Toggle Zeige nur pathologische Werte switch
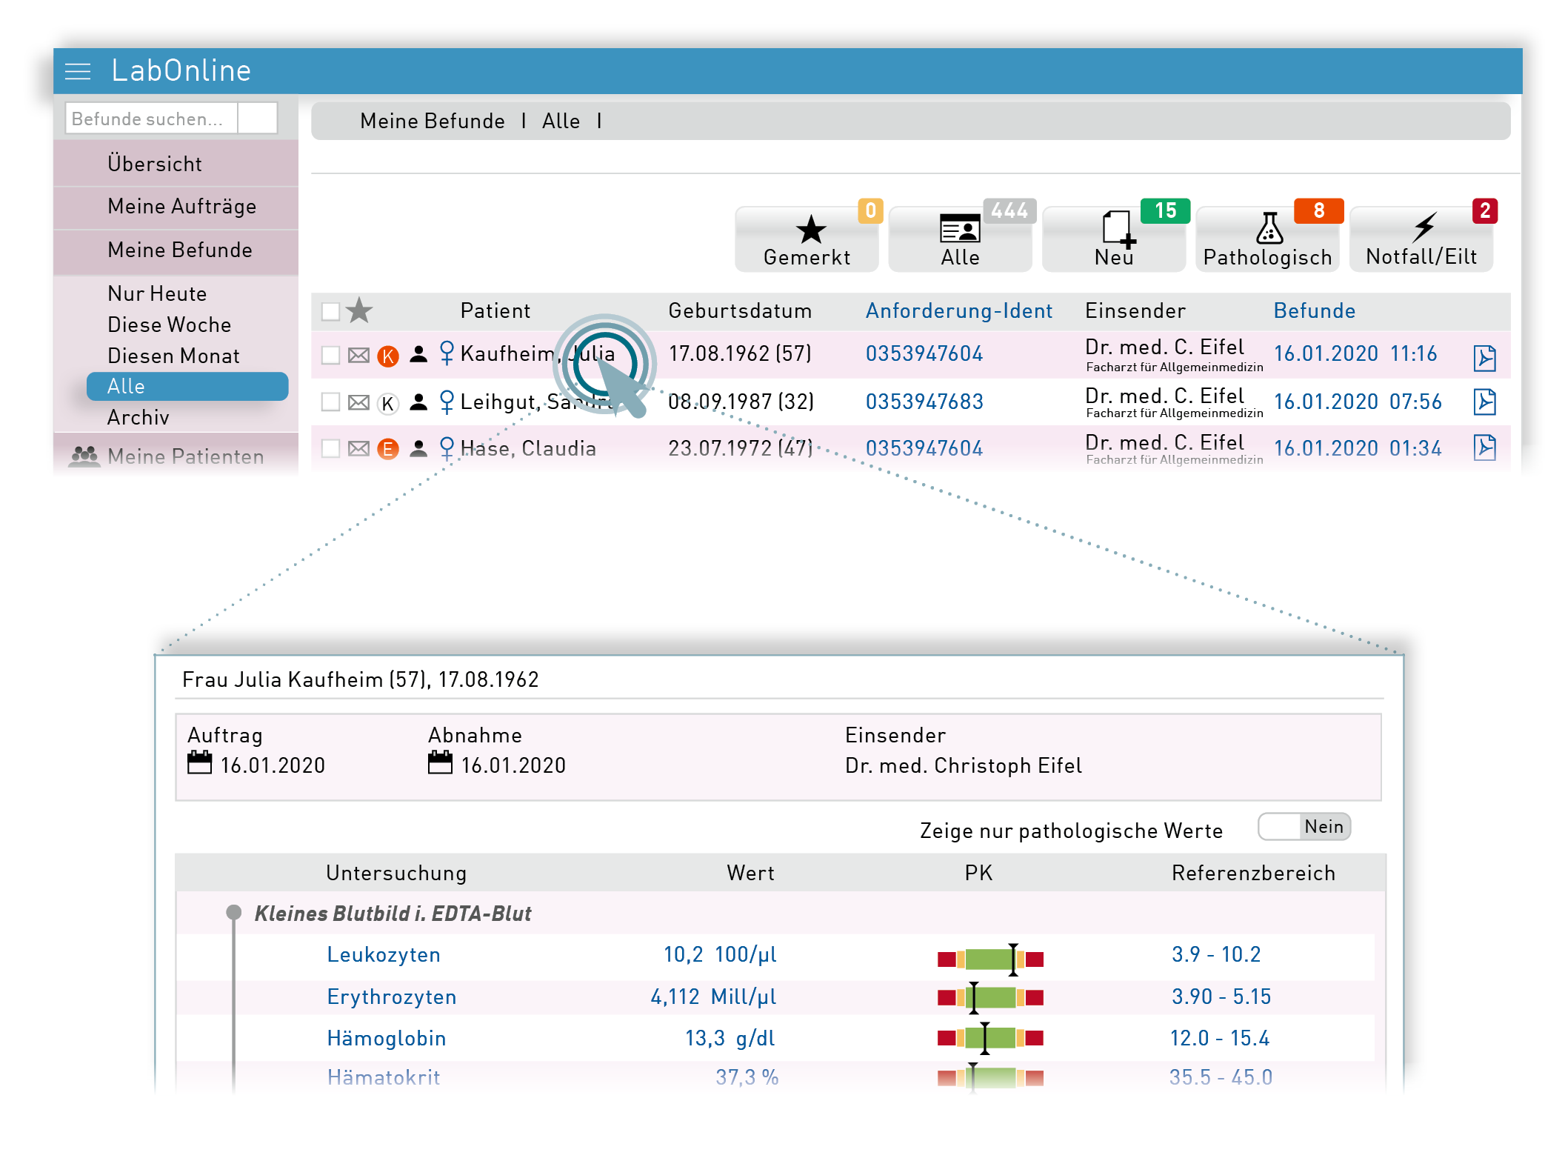The image size is (1562, 1161). tap(1304, 827)
